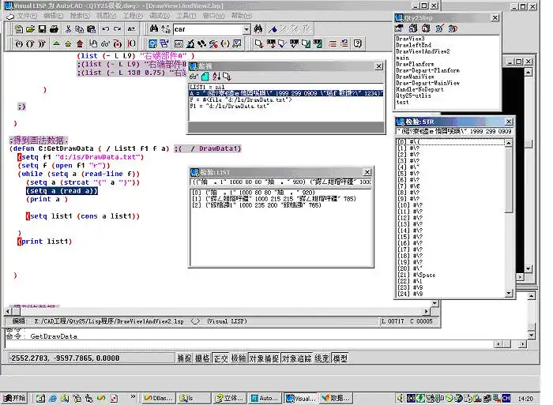Click the red Reset debug icon
This screenshot has width=553, height=405.
tap(80, 43)
